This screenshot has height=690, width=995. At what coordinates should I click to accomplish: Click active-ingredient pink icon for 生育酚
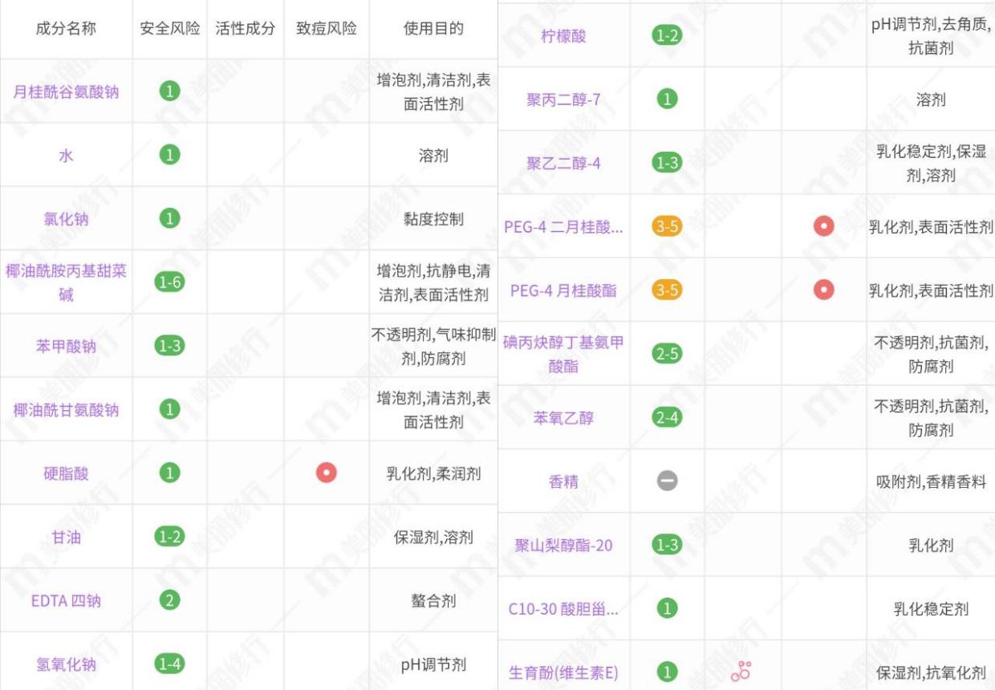741,672
